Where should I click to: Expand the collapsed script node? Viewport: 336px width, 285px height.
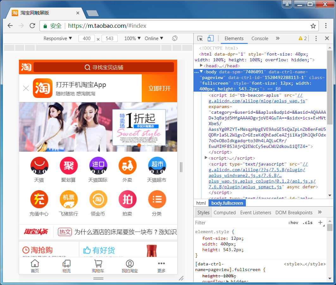(206, 158)
